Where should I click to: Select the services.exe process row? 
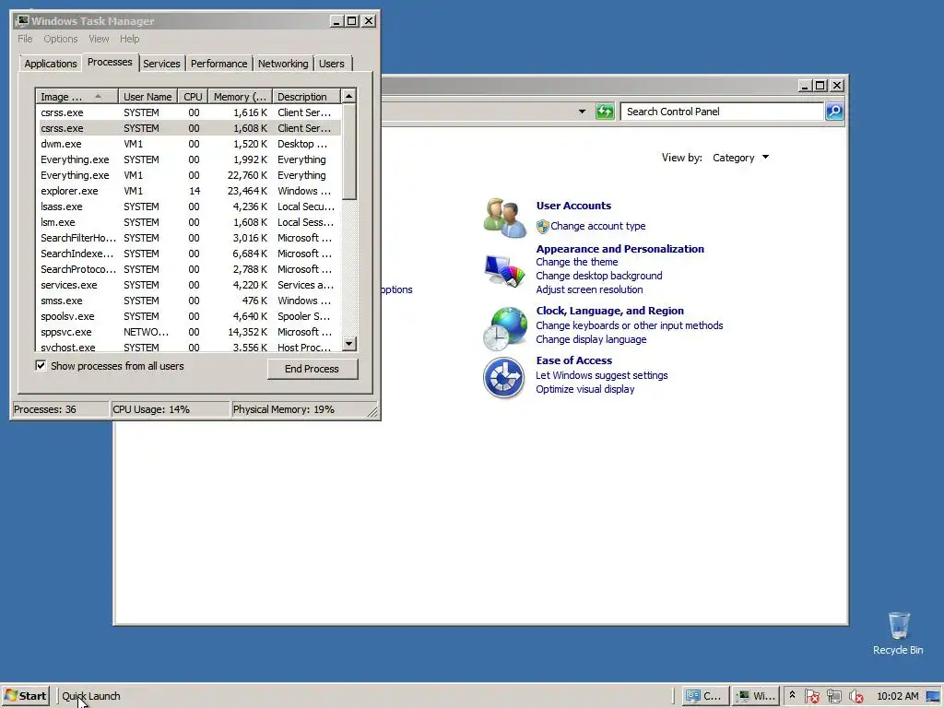point(188,285)
